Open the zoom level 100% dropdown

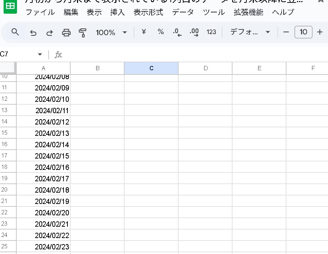(111, 32)
